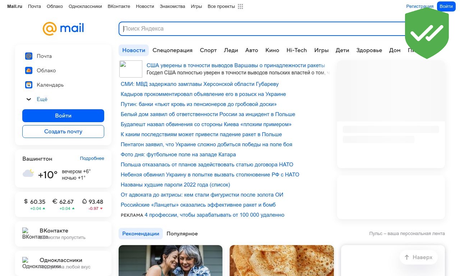The image size is (460, 276).
Task: Open the Белый дом Poland incident headline
Action: click(208, 114)
